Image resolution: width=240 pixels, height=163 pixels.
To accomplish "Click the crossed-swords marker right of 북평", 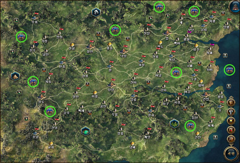I will 223,14.
